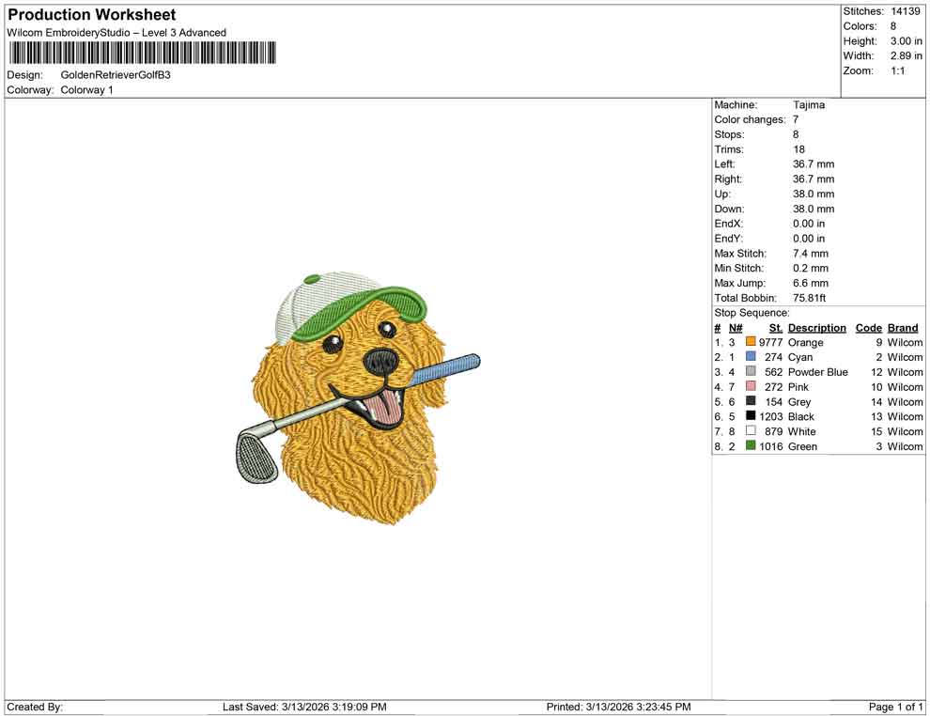Viewport: 930px width, 716px height.
Task: Click the golf club head in design
Action: 256,456
